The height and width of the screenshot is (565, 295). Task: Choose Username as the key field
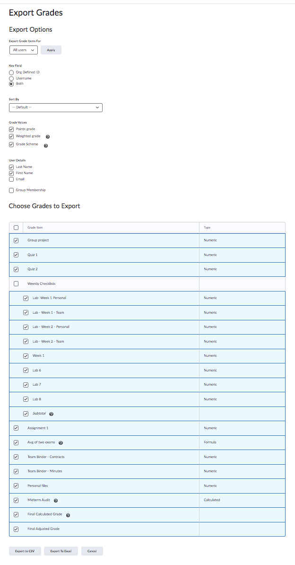(x=11, y=78)
